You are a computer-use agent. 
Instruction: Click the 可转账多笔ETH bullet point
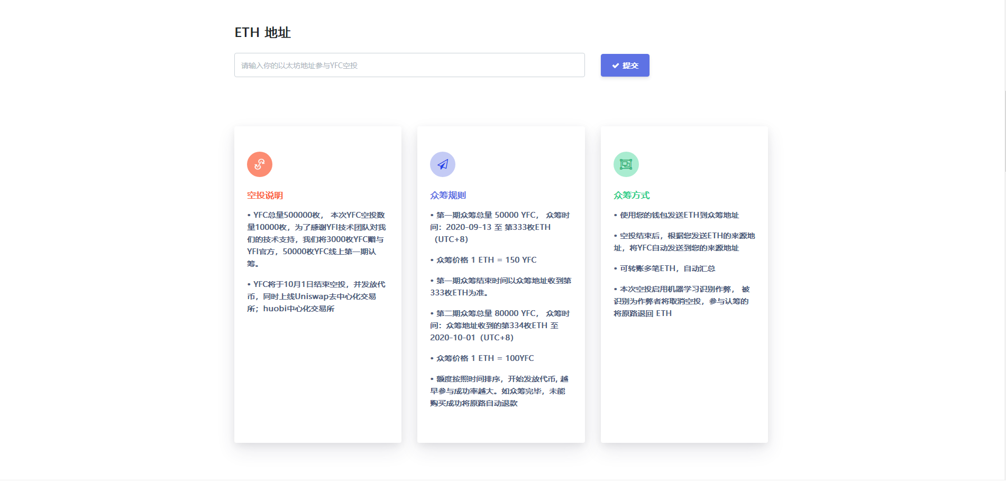[664, 268]
